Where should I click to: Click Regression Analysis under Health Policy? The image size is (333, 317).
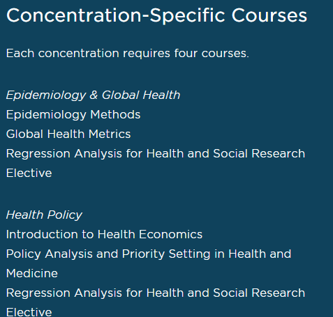coord(156,293)
